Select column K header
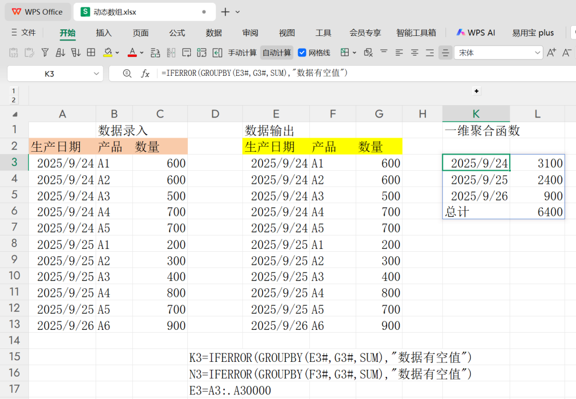The height and width of the screenshot is (399, 576). 476,114
